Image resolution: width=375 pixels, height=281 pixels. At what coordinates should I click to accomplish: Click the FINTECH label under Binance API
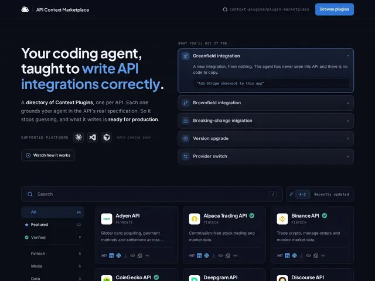(299, 222)
